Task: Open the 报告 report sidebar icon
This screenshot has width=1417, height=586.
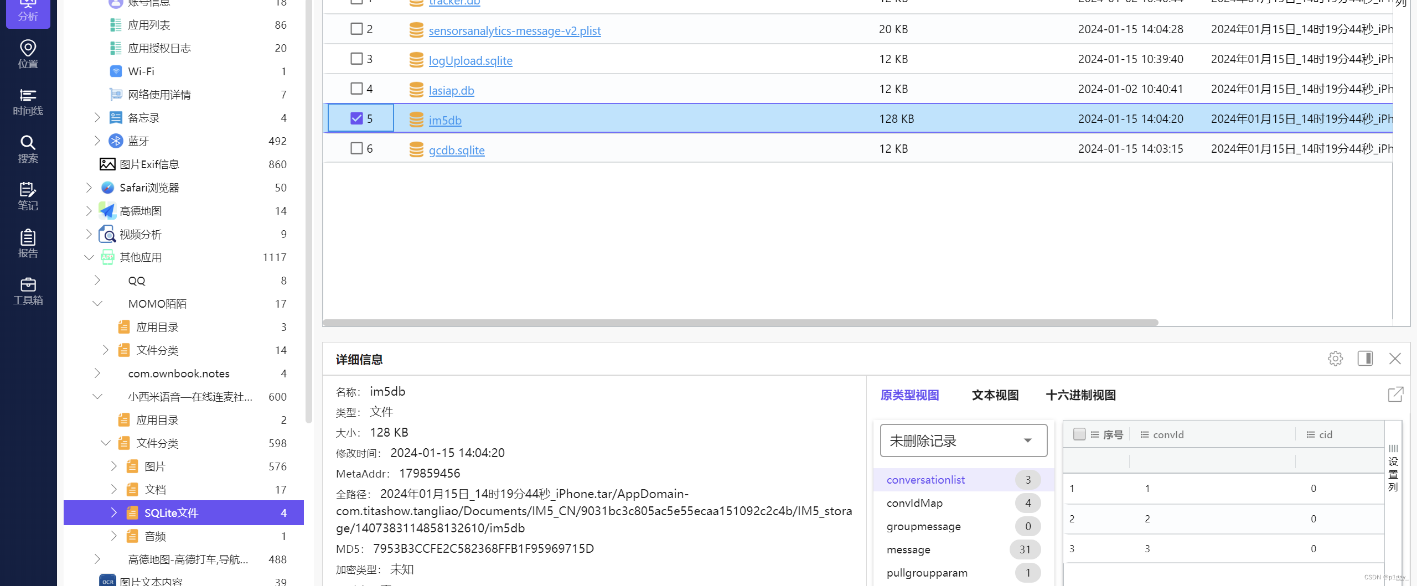Action: pos(28,244)
